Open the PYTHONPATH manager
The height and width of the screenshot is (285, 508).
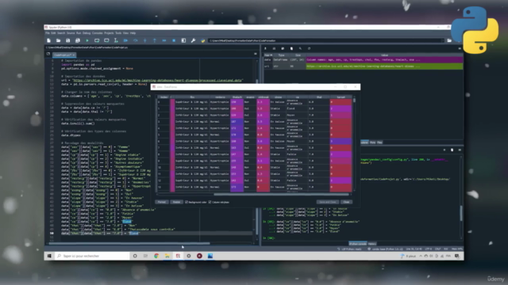[x=203, y=40]
